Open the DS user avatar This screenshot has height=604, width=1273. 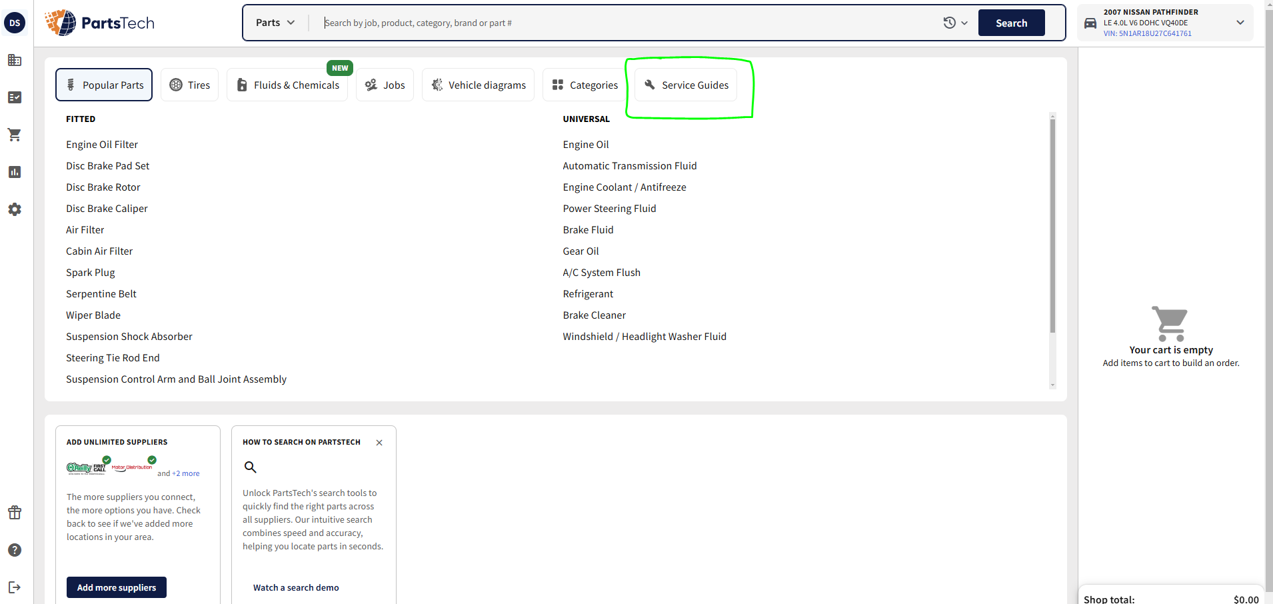point(15,23)
